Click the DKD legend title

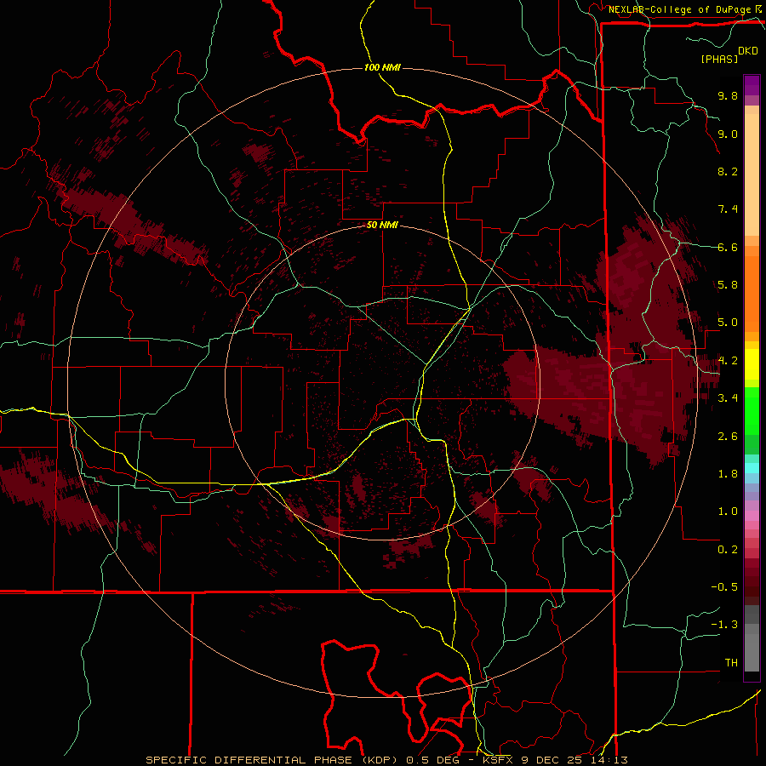(x=748, y=51)
